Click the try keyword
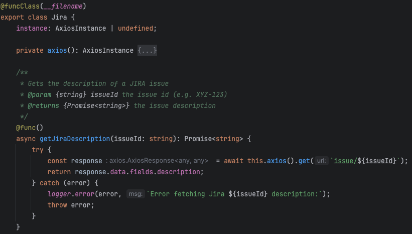This screenshot has height=234, width=412. click(38, 150)
